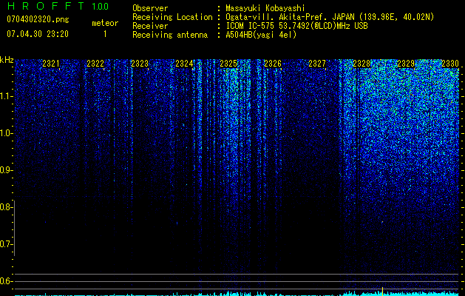The width and height of the screenshot is (465, 296).
Task: Click the 2330 time marker
Action: coord(450,63)
